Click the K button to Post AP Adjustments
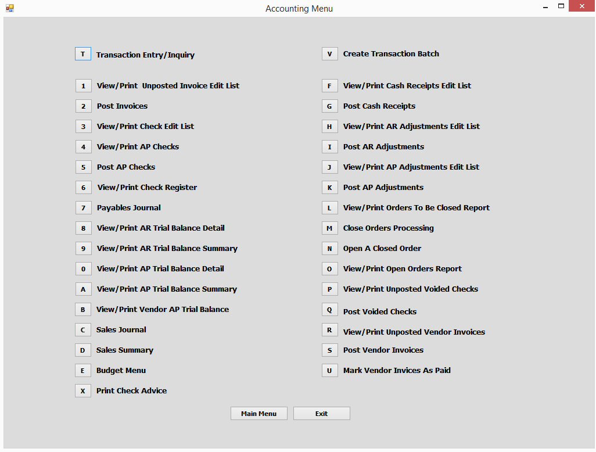This screenshot has width=596, height=452. tap(329, 188)
